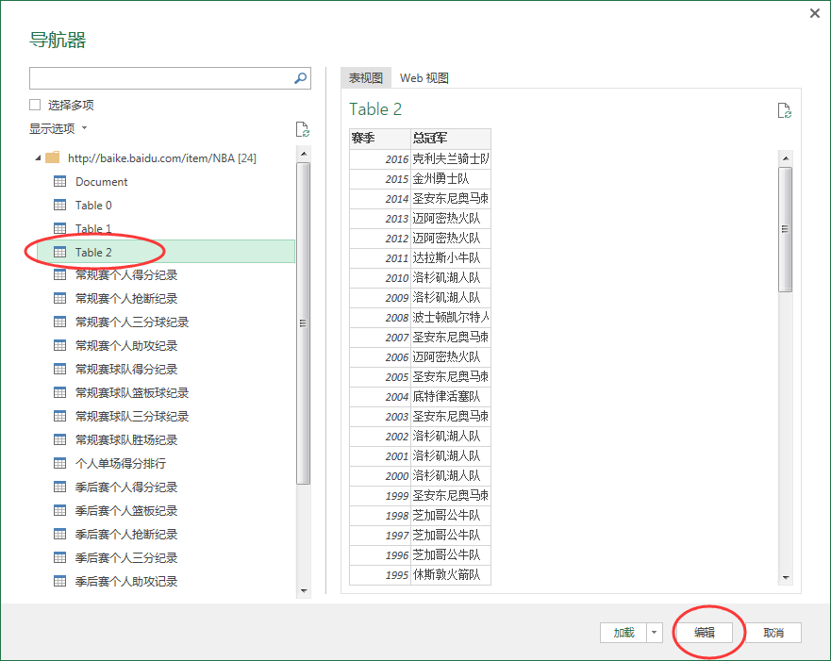The image size is (831, 661).
Task: Click table icon beside 季后赛个人助攻记录
Action: point(59,581)
